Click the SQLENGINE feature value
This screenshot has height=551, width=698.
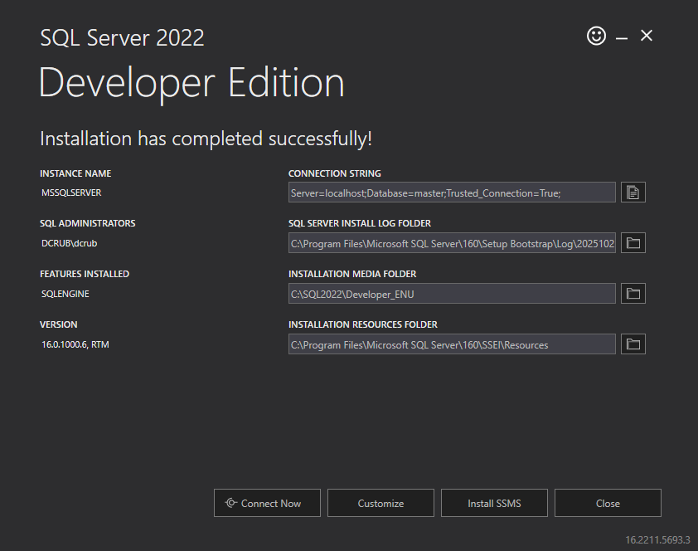[x=65, y=294]
